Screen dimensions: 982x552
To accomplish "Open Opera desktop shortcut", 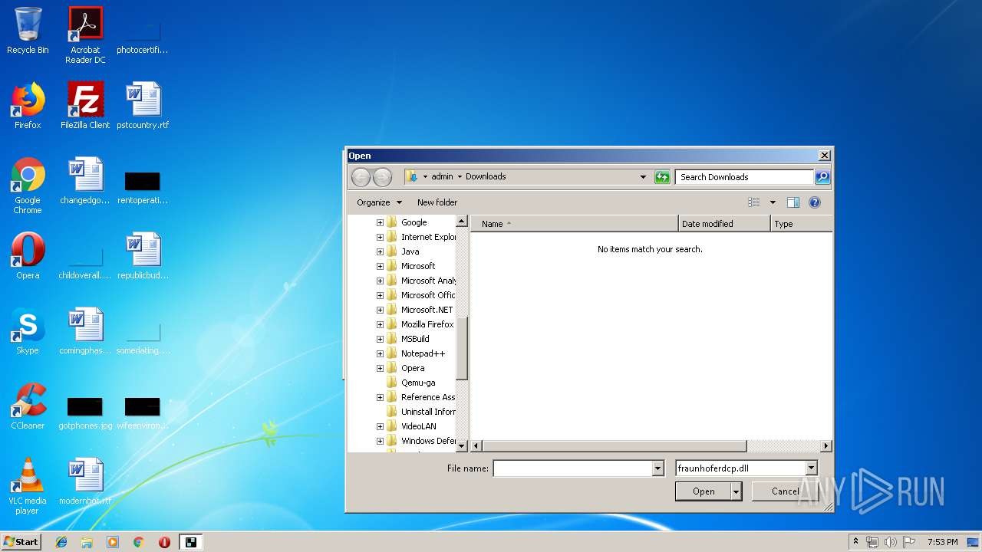I will (28, 256).
